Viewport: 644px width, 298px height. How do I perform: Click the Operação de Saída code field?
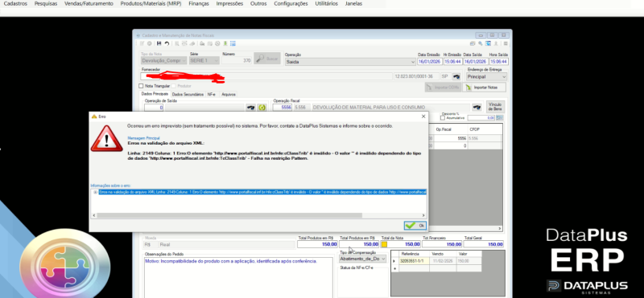pos(154,108)
